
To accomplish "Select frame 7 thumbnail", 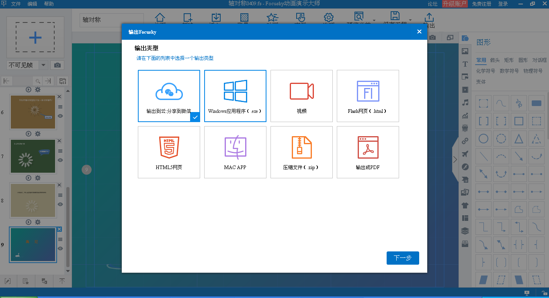I will tap(33, 156).
